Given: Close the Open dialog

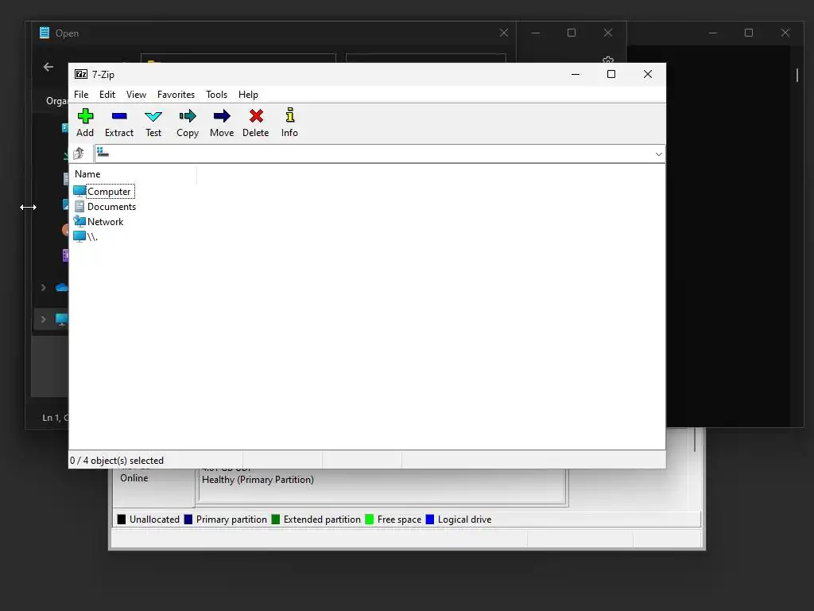Looking at the screenshot, I should pos(503,33).
